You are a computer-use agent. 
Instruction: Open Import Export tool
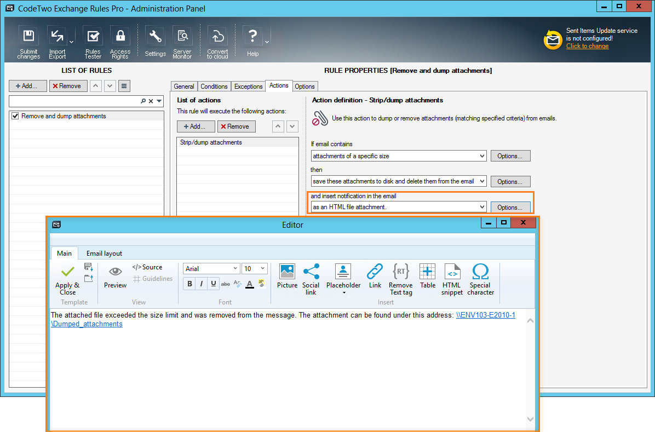coord(57,43)
